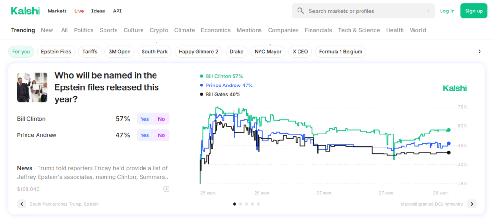Select the Companies category tab
Viewport: 493px width, 220px height.
coord(283,30)
